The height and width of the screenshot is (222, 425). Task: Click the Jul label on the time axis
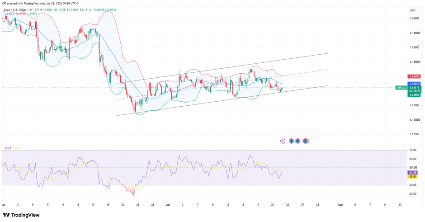click(x=167, y=205)
